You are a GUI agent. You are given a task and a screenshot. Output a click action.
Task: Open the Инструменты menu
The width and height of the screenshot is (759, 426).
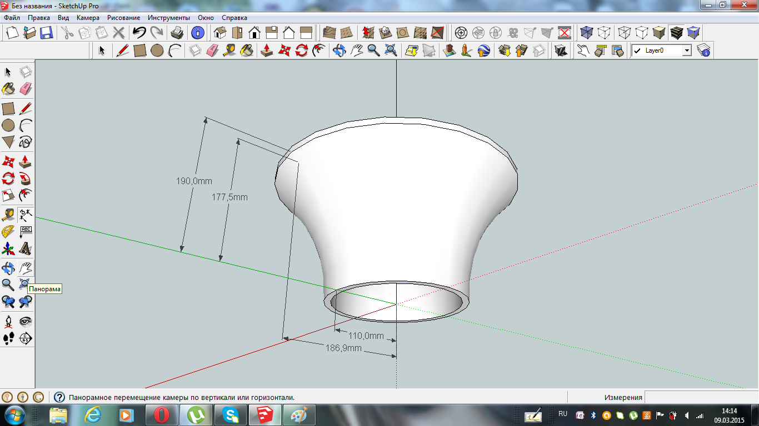169,18
